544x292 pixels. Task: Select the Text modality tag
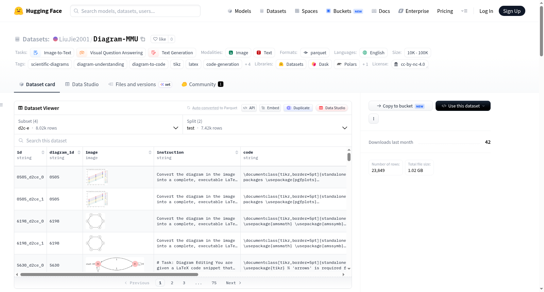click(x=264, y=53)
